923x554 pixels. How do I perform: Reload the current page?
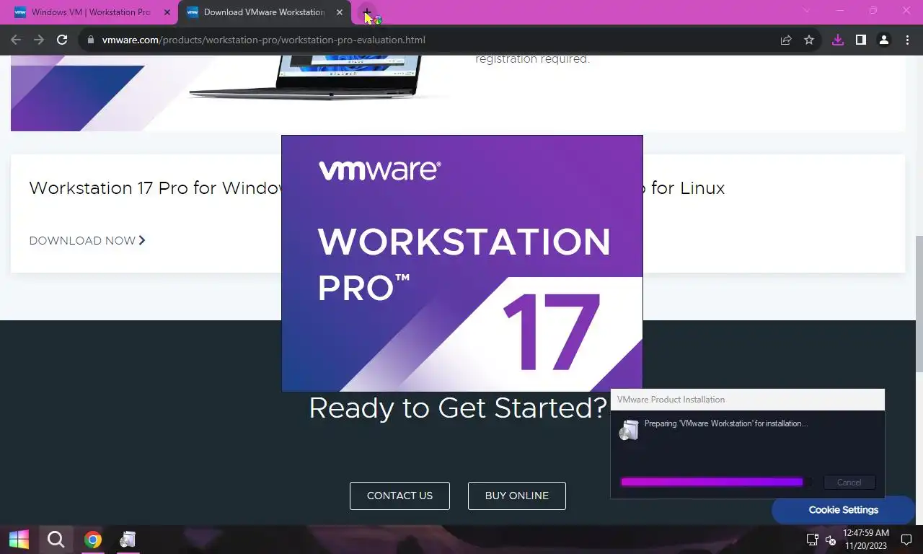(62, 40)
